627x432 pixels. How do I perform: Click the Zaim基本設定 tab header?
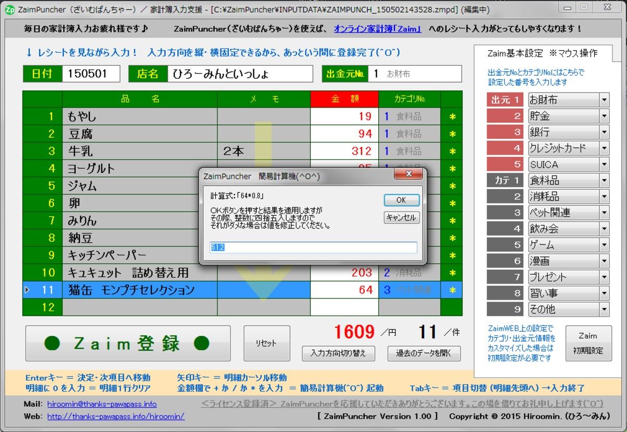click(x=542, y=53)
